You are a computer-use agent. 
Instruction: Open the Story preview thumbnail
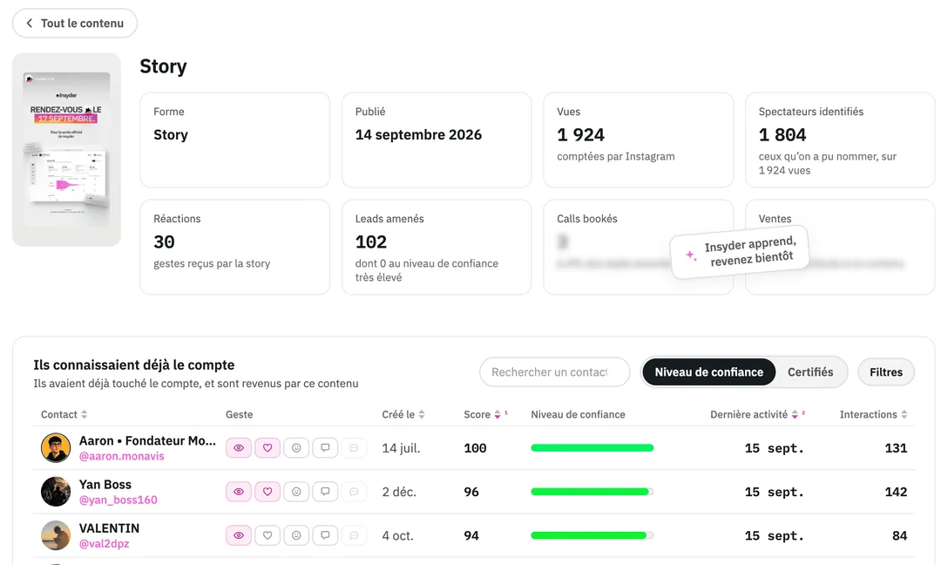(x=66, y=149)
